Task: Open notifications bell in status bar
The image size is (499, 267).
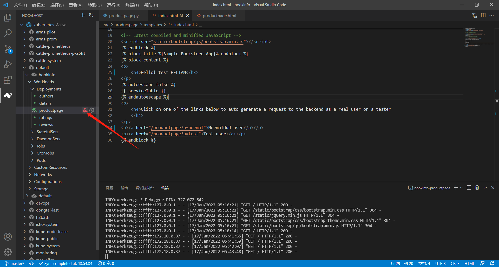Action: pos(492,263)
